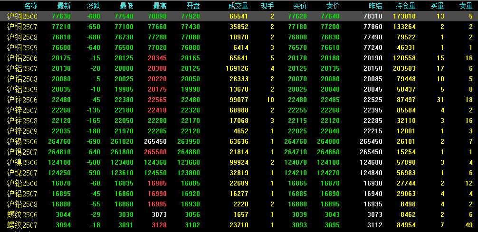Viewport: 478px width, 232px height.
Task: Select the 沪铅2506 contract name
Action: [22, 183]
